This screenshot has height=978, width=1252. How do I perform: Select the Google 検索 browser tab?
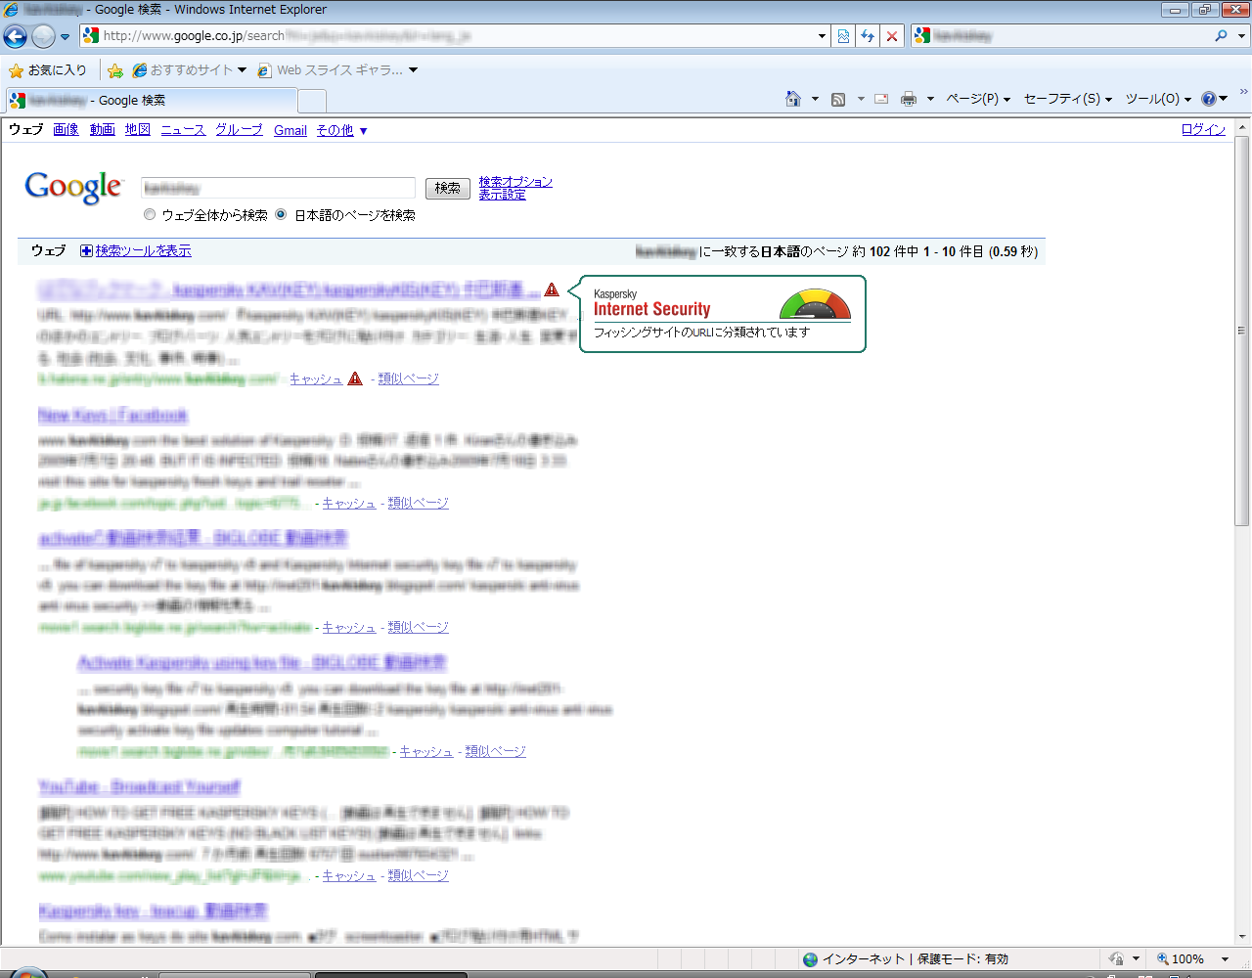point(151,100)
